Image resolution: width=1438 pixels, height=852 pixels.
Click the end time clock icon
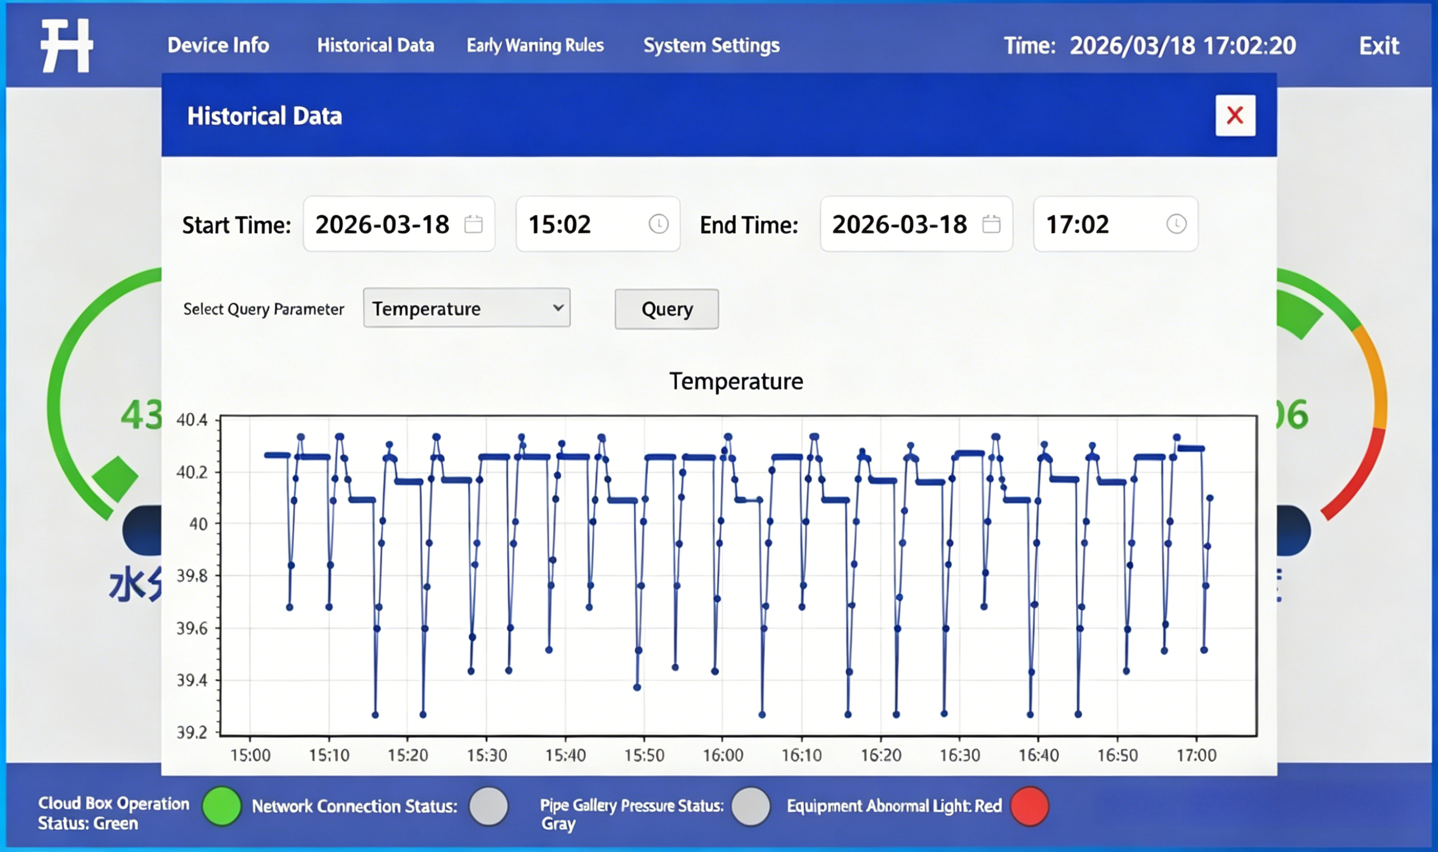[x=1176, y=224]
